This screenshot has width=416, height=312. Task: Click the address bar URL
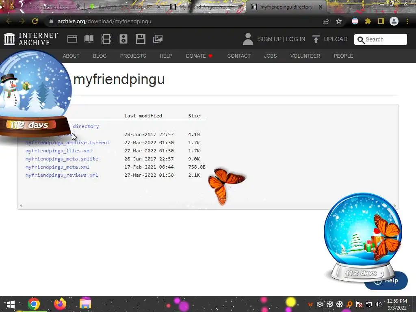point(104,21)
